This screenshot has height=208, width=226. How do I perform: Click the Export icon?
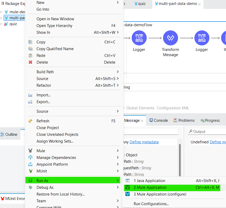click(30, 102)
